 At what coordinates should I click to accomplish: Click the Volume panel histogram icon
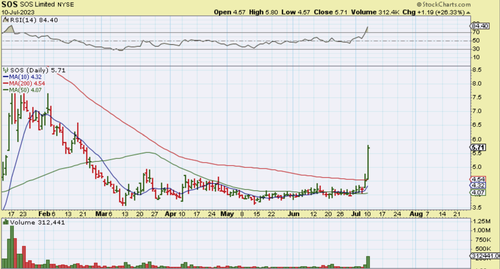5,222
